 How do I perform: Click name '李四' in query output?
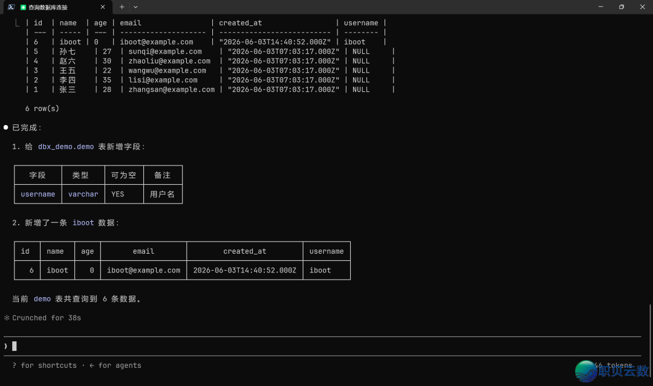(x=68, y=80)
